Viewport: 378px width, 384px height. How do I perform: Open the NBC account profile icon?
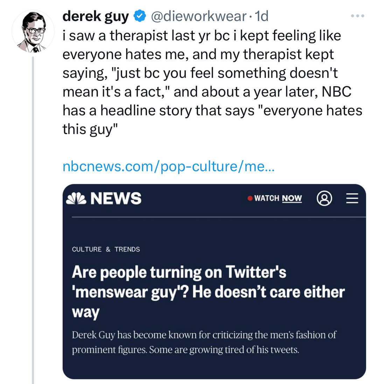[324, 198]
